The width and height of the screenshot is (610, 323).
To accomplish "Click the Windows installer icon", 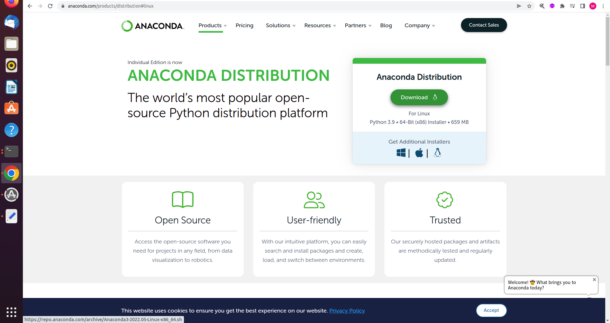I will pyautogui.click(x=401, y=153).
